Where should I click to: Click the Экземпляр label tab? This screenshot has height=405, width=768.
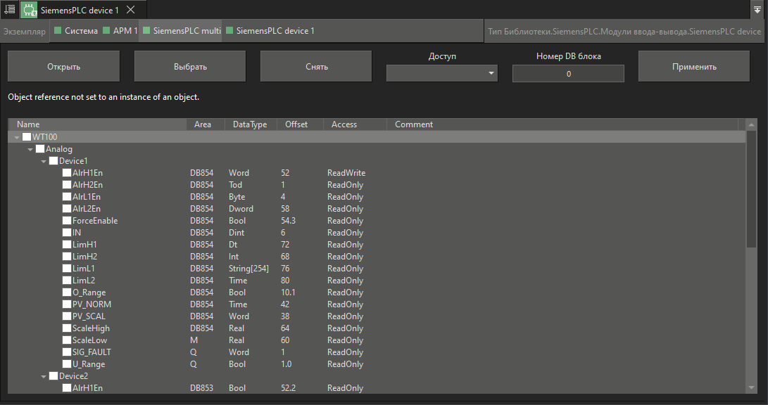click(x=25, y=32)
